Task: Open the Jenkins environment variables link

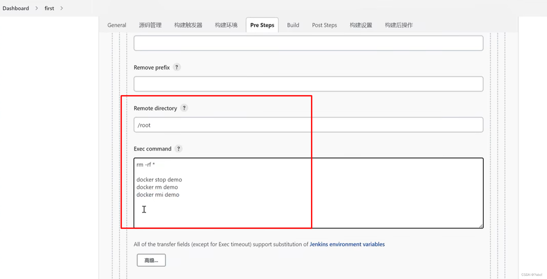Action: point(347,244)
